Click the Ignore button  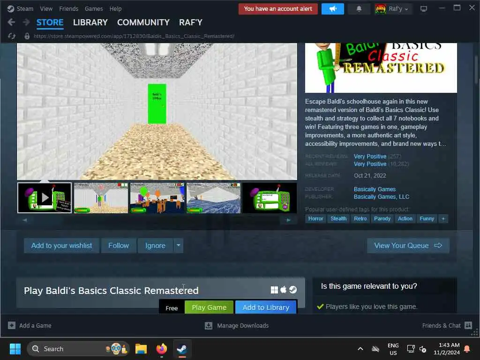pyautogui.click(x=155, y=246)
